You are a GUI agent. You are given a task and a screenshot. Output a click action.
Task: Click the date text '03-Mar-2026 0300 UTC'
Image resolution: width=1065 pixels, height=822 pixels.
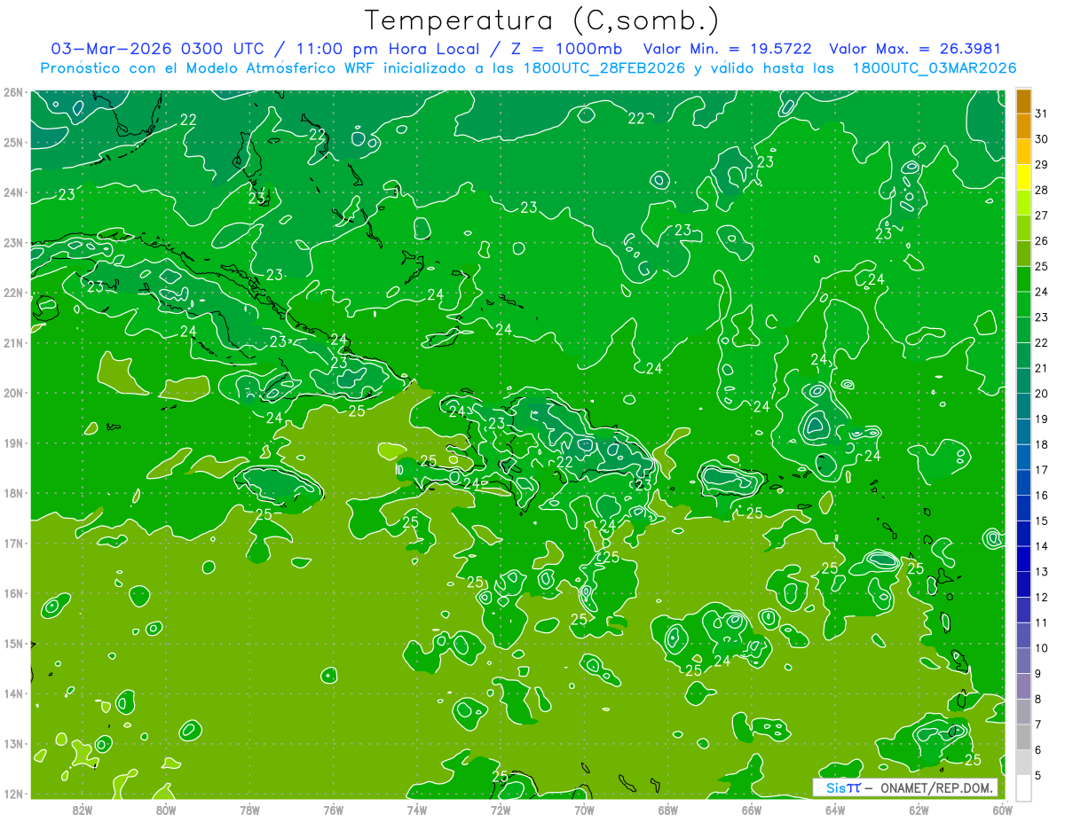click(158, 49)
